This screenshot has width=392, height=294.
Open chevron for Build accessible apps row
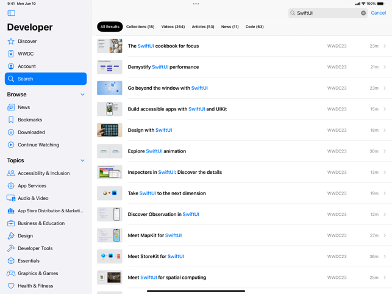click(385, 109)
